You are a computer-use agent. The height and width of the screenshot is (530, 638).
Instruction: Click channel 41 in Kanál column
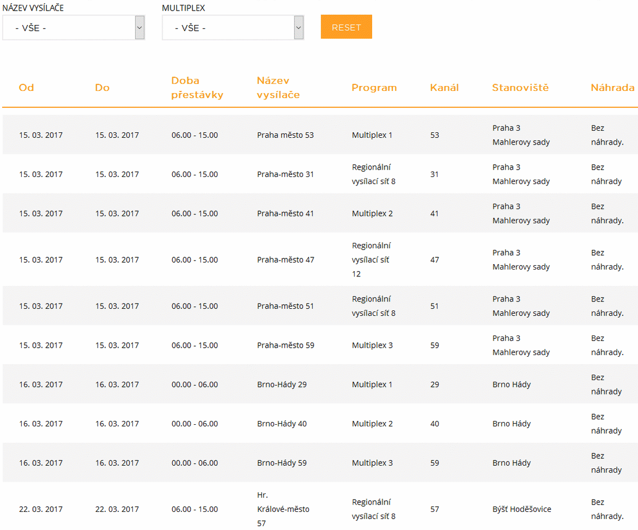[x=434, y=214]
